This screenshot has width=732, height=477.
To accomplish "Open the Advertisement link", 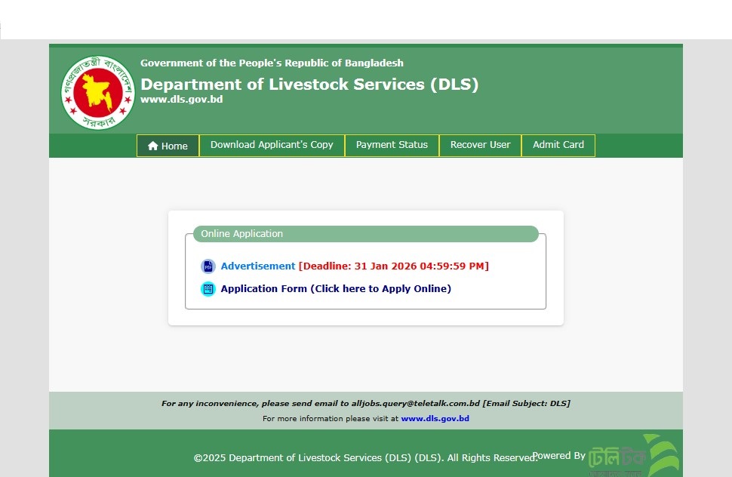I will pyautogui.click(x=258, y=266).
